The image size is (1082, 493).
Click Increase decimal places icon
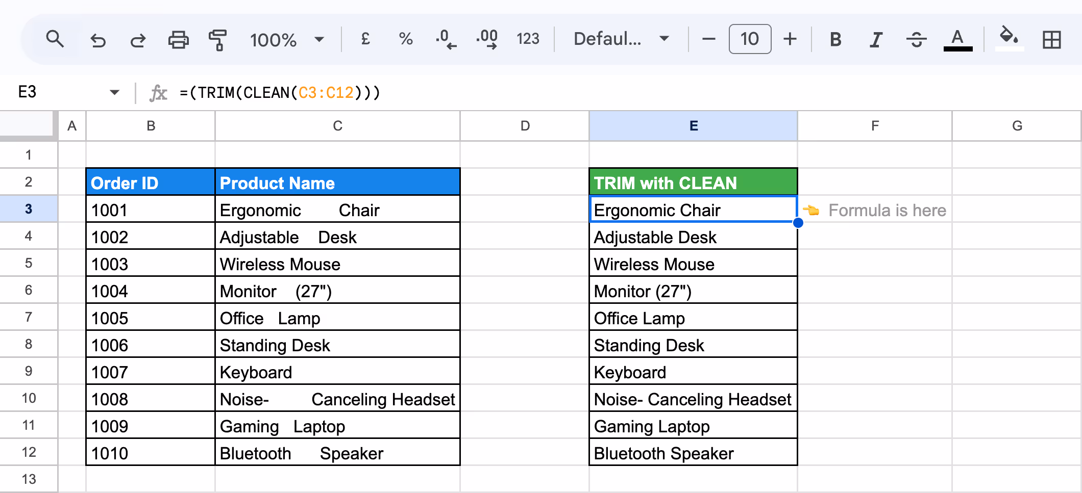pyautogui.click(x=487, y=39)
